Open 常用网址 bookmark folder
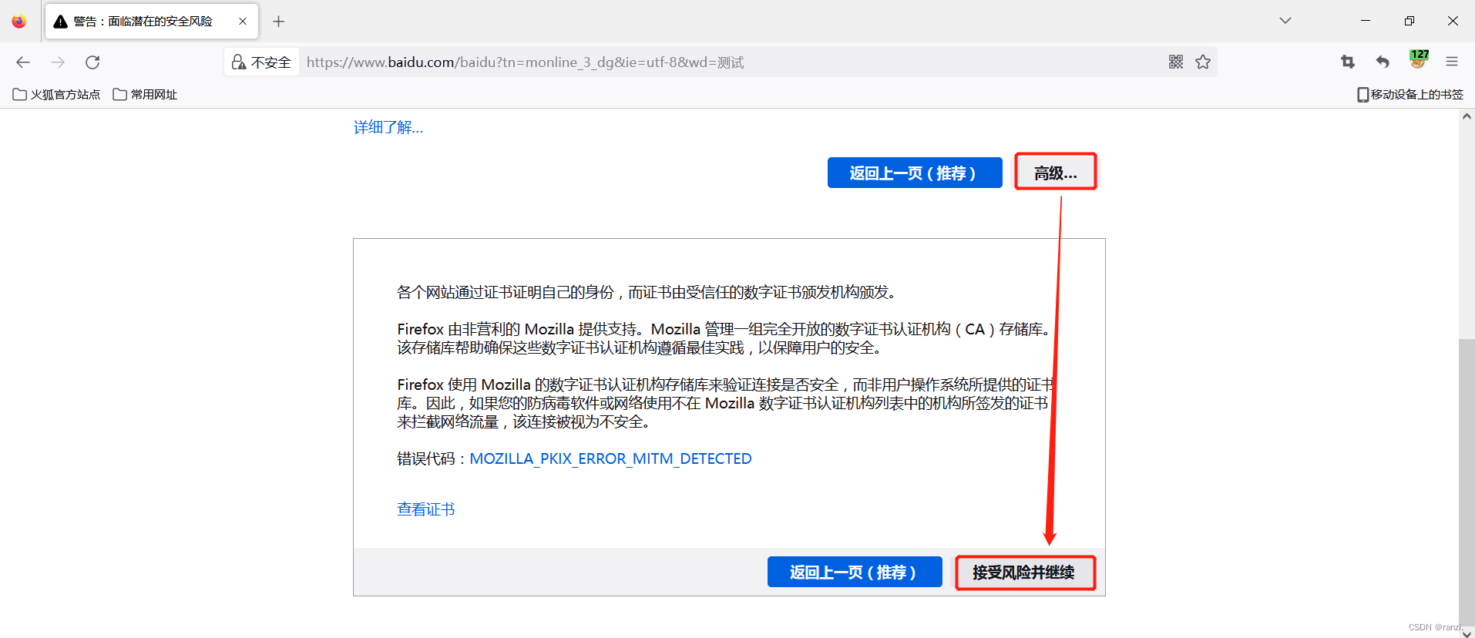The height and width of the screenshot is (638, 1475). point(145,95)
